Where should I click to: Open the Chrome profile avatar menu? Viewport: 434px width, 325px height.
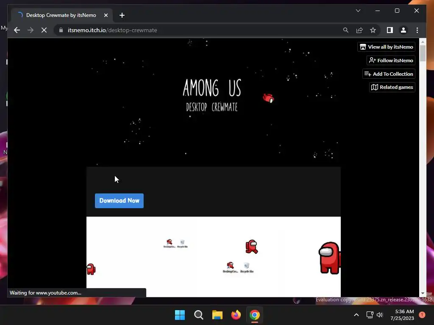[x=403, y=30]
